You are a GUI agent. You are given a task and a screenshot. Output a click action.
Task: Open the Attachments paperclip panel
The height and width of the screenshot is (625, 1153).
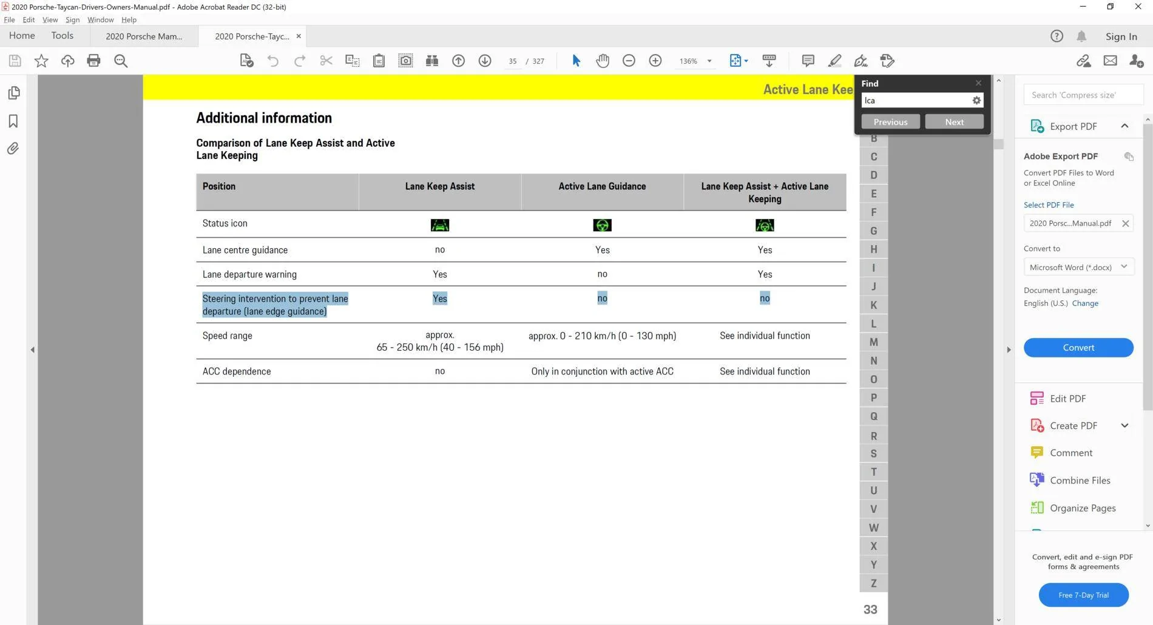pos(13,149)
